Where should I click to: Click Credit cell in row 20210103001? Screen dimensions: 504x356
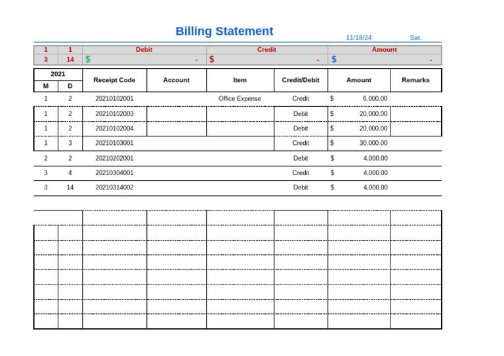(x=301, y=143)
